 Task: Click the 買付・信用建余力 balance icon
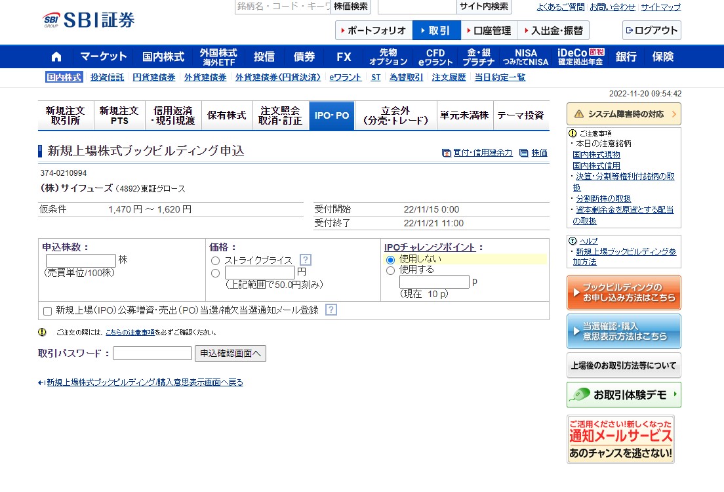point(447,152)
